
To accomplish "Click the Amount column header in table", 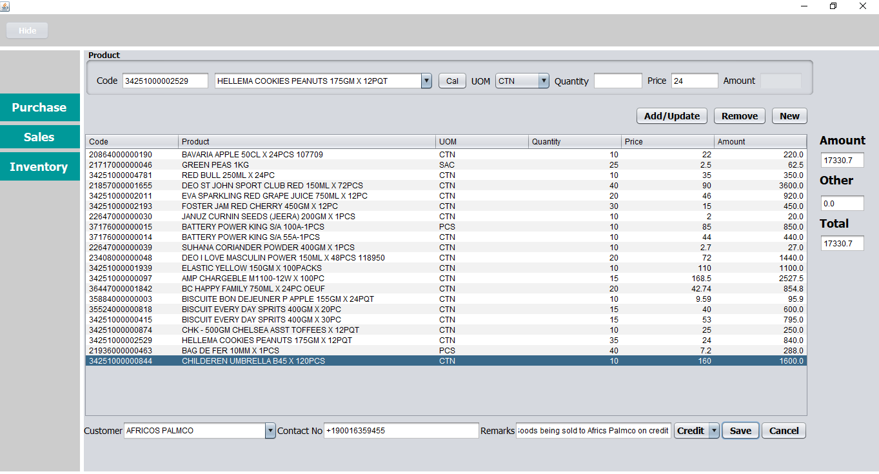I will pos(760,142).
